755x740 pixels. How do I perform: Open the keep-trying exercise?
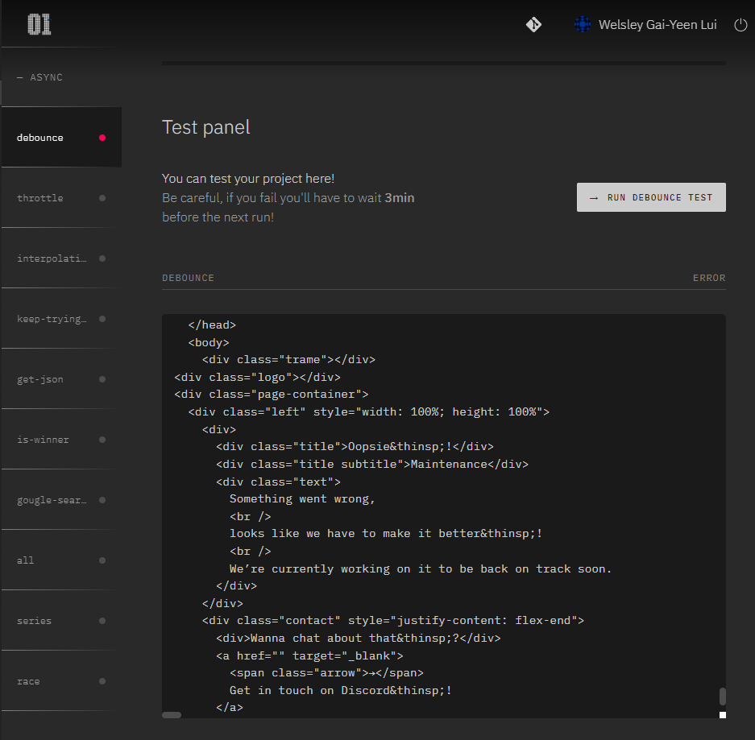click(x=61, y=319)
